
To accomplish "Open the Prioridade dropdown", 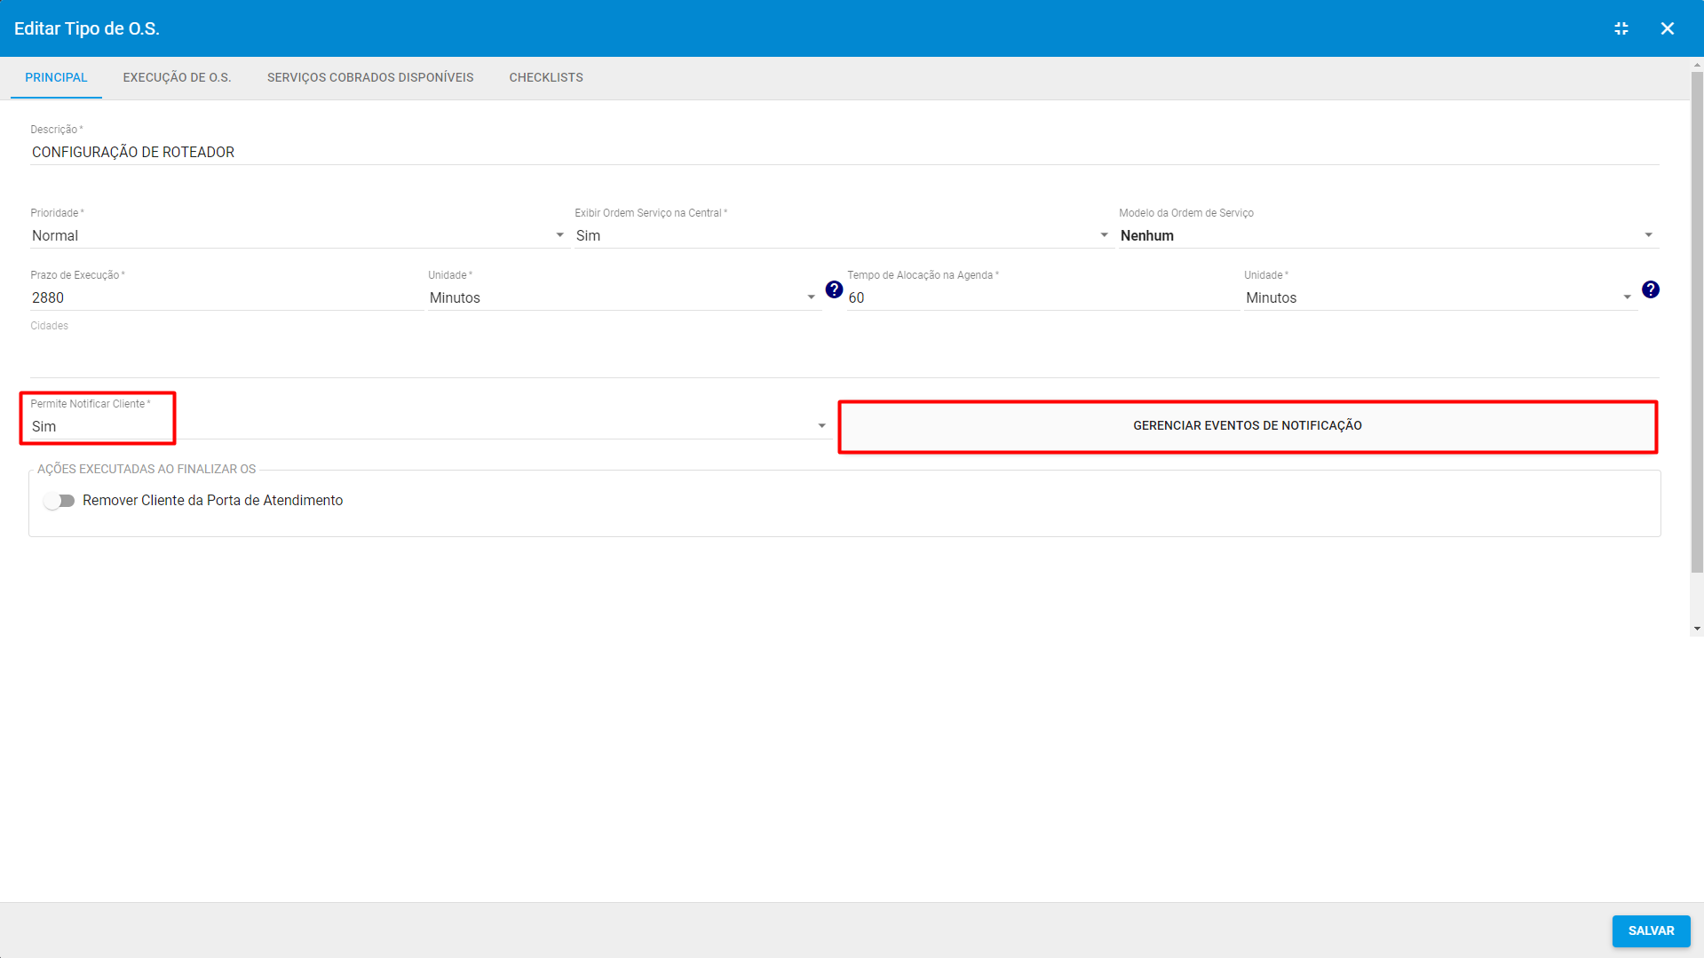I will [299, 235].
